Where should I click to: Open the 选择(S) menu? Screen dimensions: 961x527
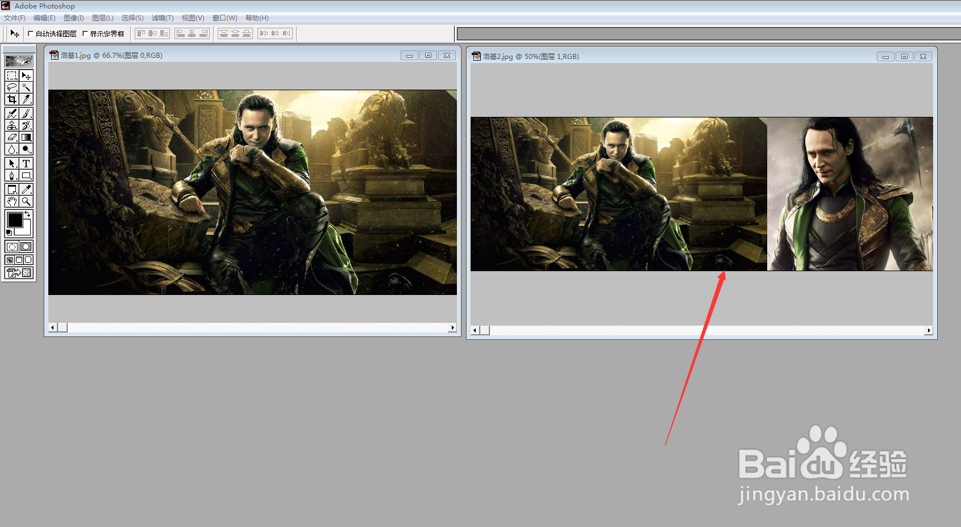pos(132,18)
